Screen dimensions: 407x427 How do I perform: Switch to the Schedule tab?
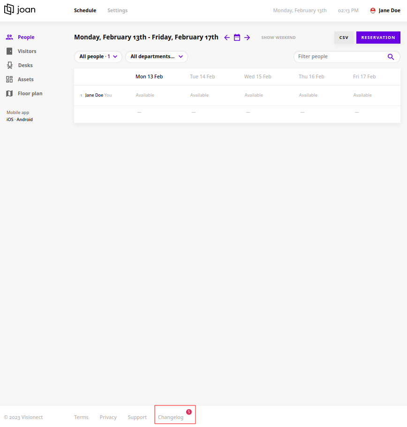tap(85, 10)
